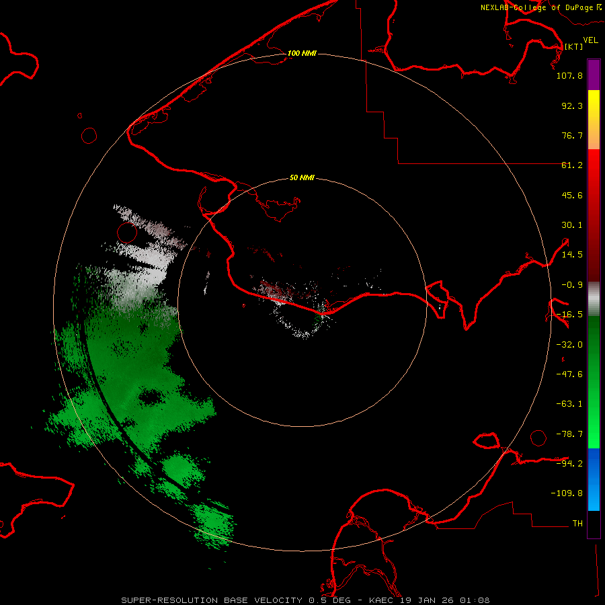This screenshot has width=605, height=605.
Task: Click the Super-Resolution Base Velocity caption
Action: coord(306,600)
